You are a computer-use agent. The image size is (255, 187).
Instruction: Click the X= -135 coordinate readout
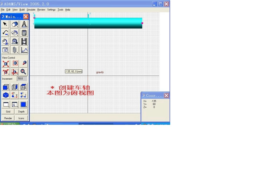click(x=150, y=101)
